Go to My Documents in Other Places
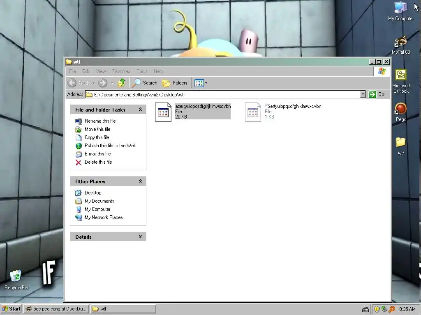The height and width of the screenshot is (315, 421). pos(99,201)
